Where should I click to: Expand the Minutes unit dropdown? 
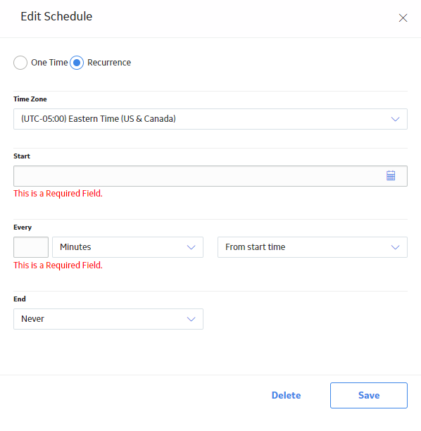[128, 247]
